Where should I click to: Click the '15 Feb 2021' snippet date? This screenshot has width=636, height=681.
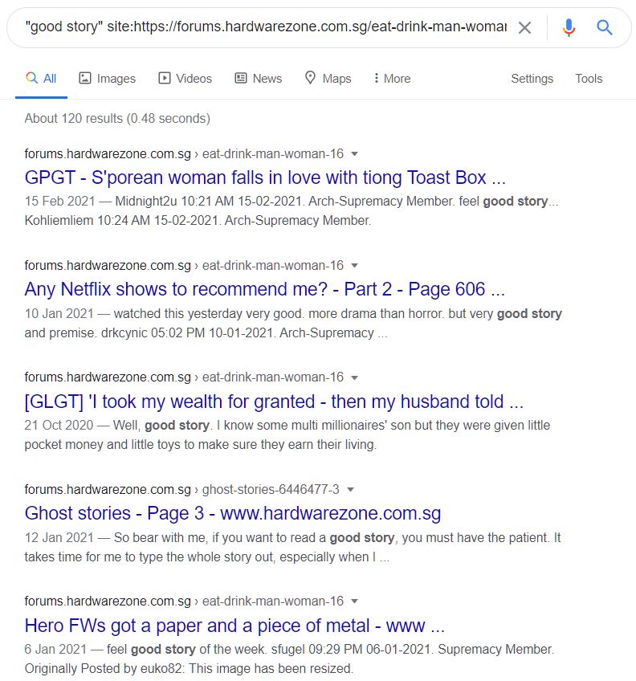[x=60, y=201]
